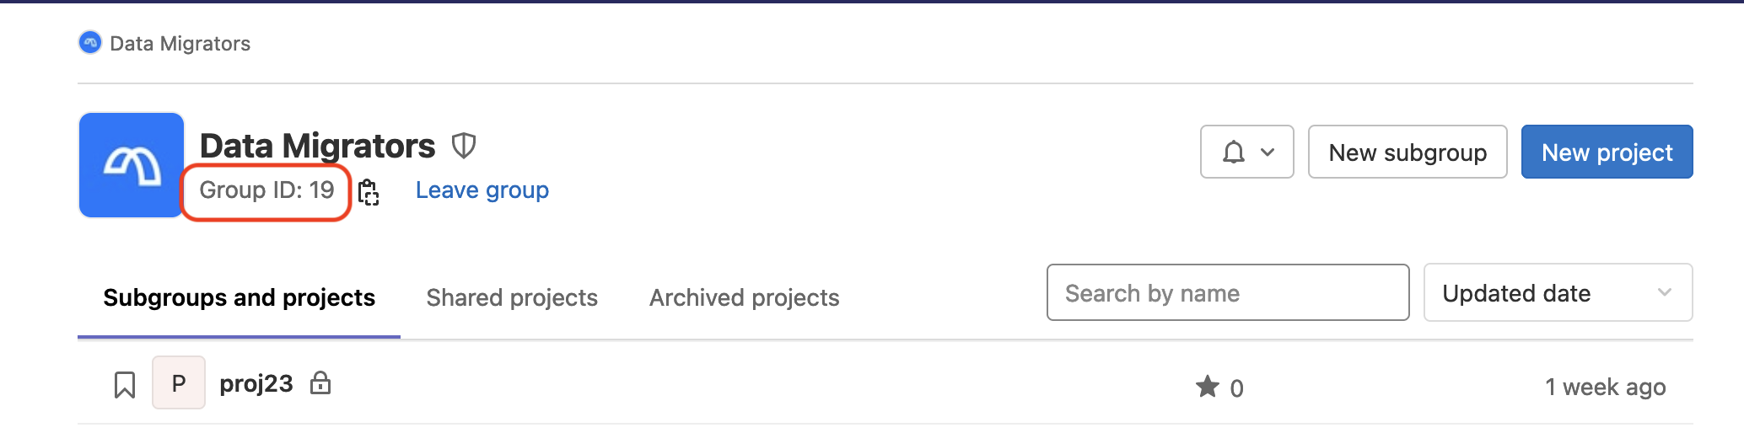This screenshot has width=1744, height=433.
Task: Click the lock icon beside proj23
Action: coord(320,383)
